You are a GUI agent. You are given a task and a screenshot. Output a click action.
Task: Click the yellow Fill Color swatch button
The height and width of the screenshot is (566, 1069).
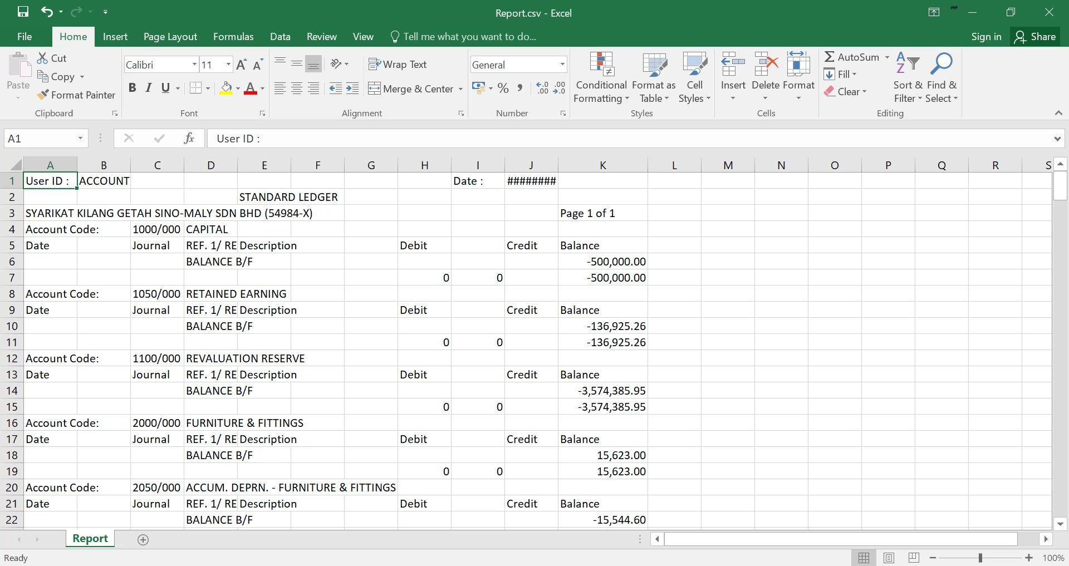[x=226, y=88]
